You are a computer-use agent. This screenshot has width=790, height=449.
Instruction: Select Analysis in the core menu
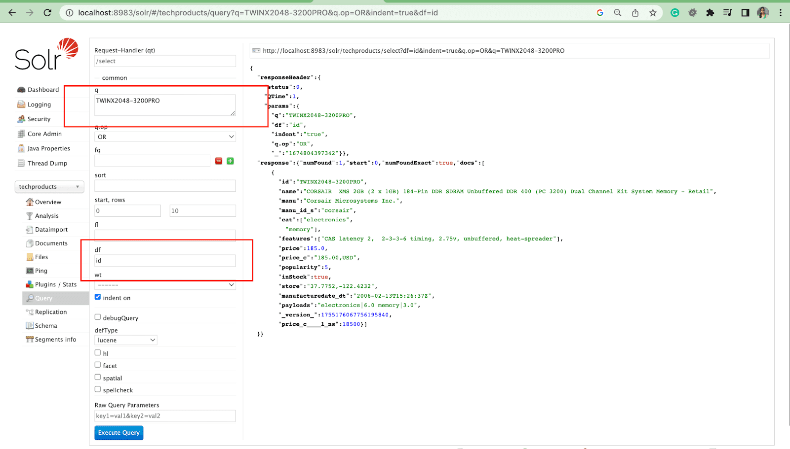46,216
